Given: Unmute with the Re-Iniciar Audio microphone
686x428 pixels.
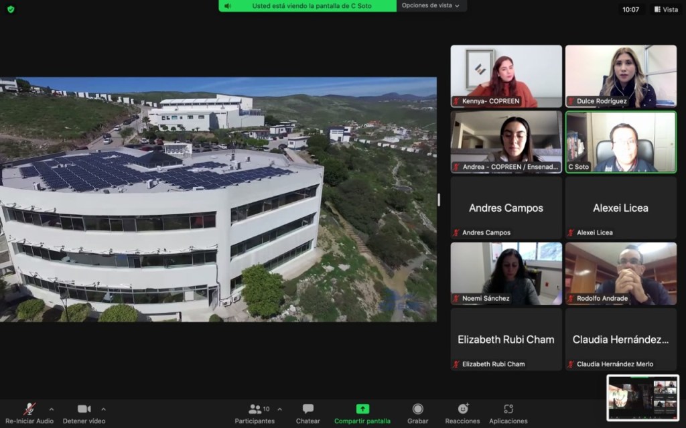Looking at the screenshot, I should point(29,409).
